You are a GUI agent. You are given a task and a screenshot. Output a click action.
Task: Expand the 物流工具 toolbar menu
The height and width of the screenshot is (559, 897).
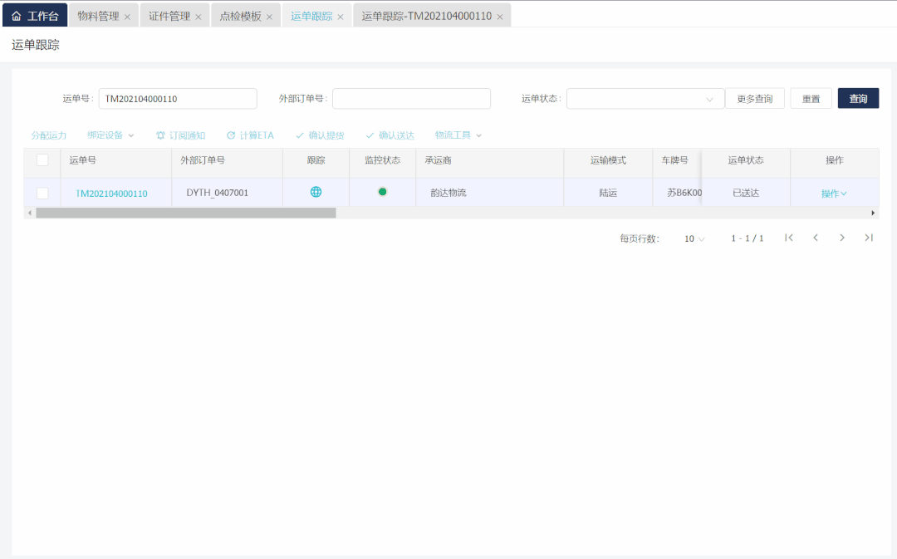pyautogui.click(x=458, y=135)
